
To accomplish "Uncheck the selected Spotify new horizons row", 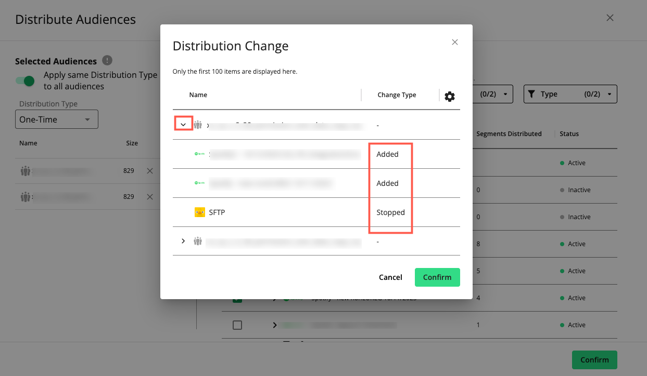I will tap(237, 298).
